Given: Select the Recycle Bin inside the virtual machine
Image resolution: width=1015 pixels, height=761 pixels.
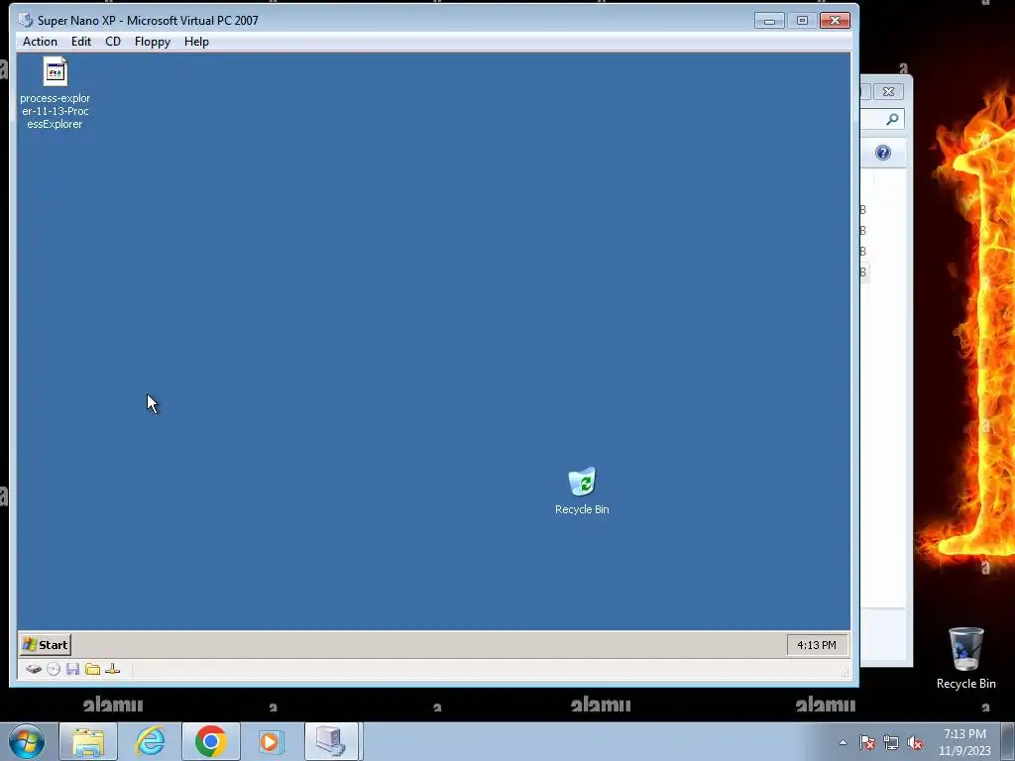Looking at the screenshot, I should pos(582,491).
